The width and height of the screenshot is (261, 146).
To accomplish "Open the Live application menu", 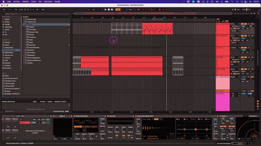I will click(9, 2).
